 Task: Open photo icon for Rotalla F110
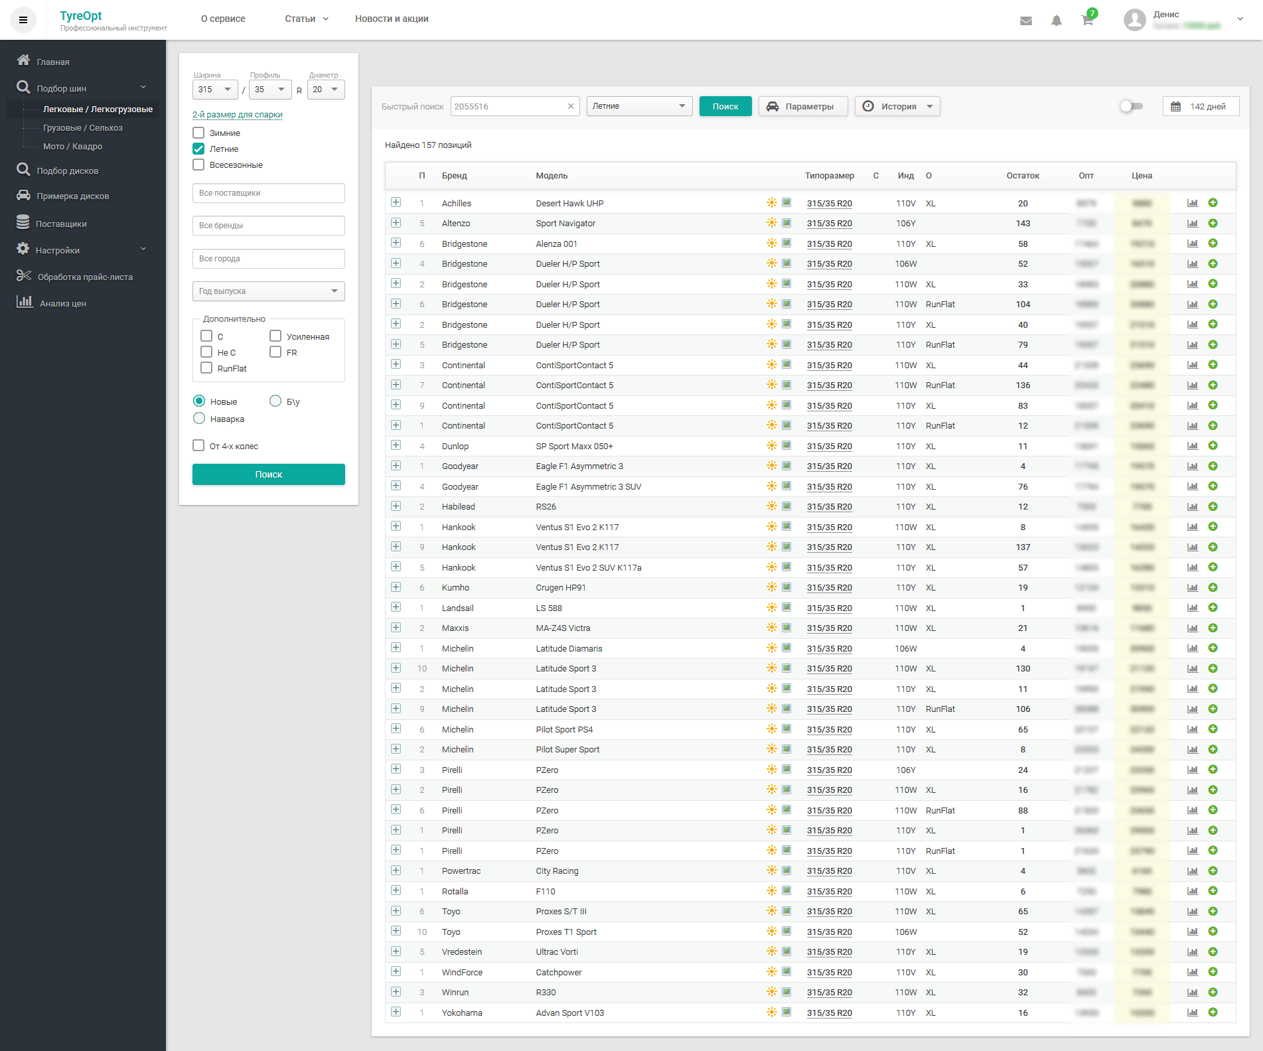786,891
